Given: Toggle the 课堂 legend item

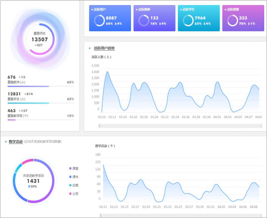Looking at the screenshot, I should click(x=74, y=168).
